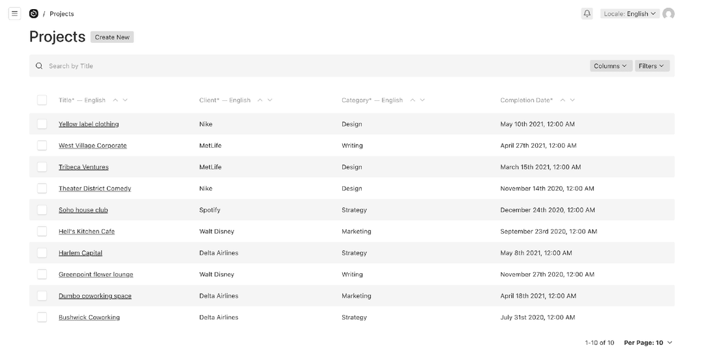
Task: Open the Locale English dropdown
Action: coord(630,14)
